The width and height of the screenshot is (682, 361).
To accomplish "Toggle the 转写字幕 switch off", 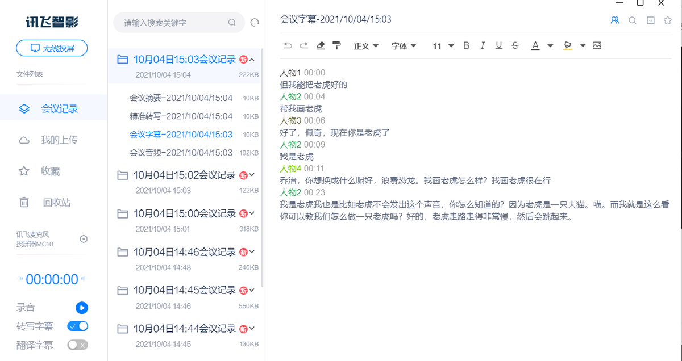I will (77, 326).
